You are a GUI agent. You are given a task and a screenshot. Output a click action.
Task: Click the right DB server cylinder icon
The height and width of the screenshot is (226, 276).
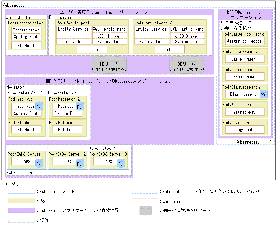coord(187,64)
